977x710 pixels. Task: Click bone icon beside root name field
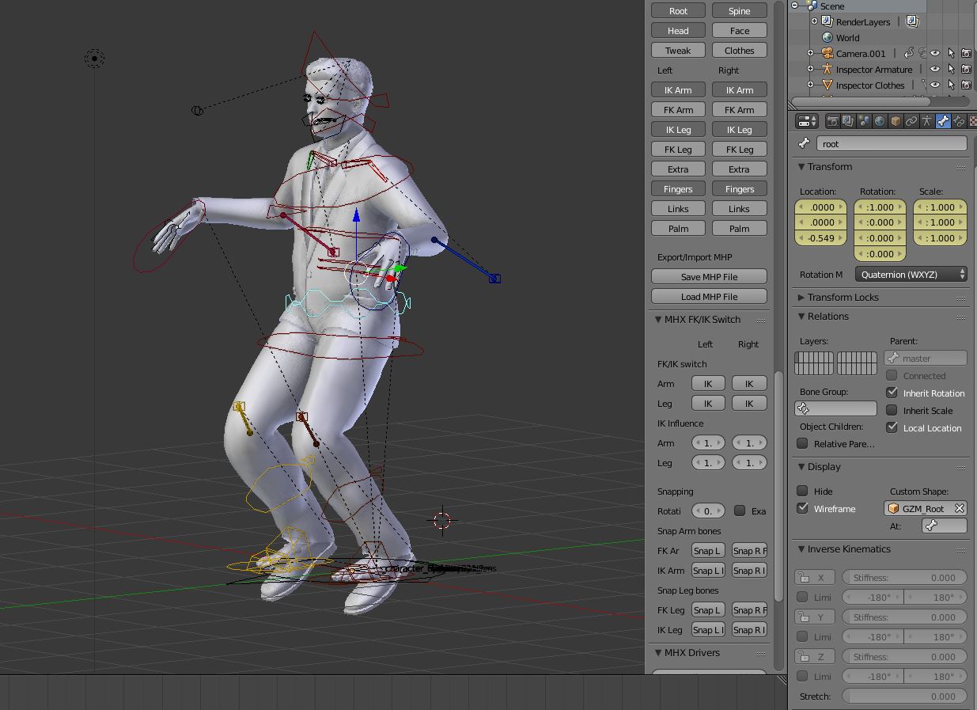805,144
